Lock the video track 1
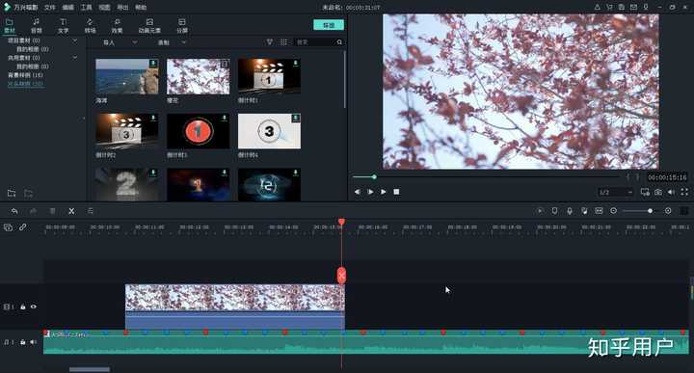This screenshot has height=373, width=694. click(23, 306)
